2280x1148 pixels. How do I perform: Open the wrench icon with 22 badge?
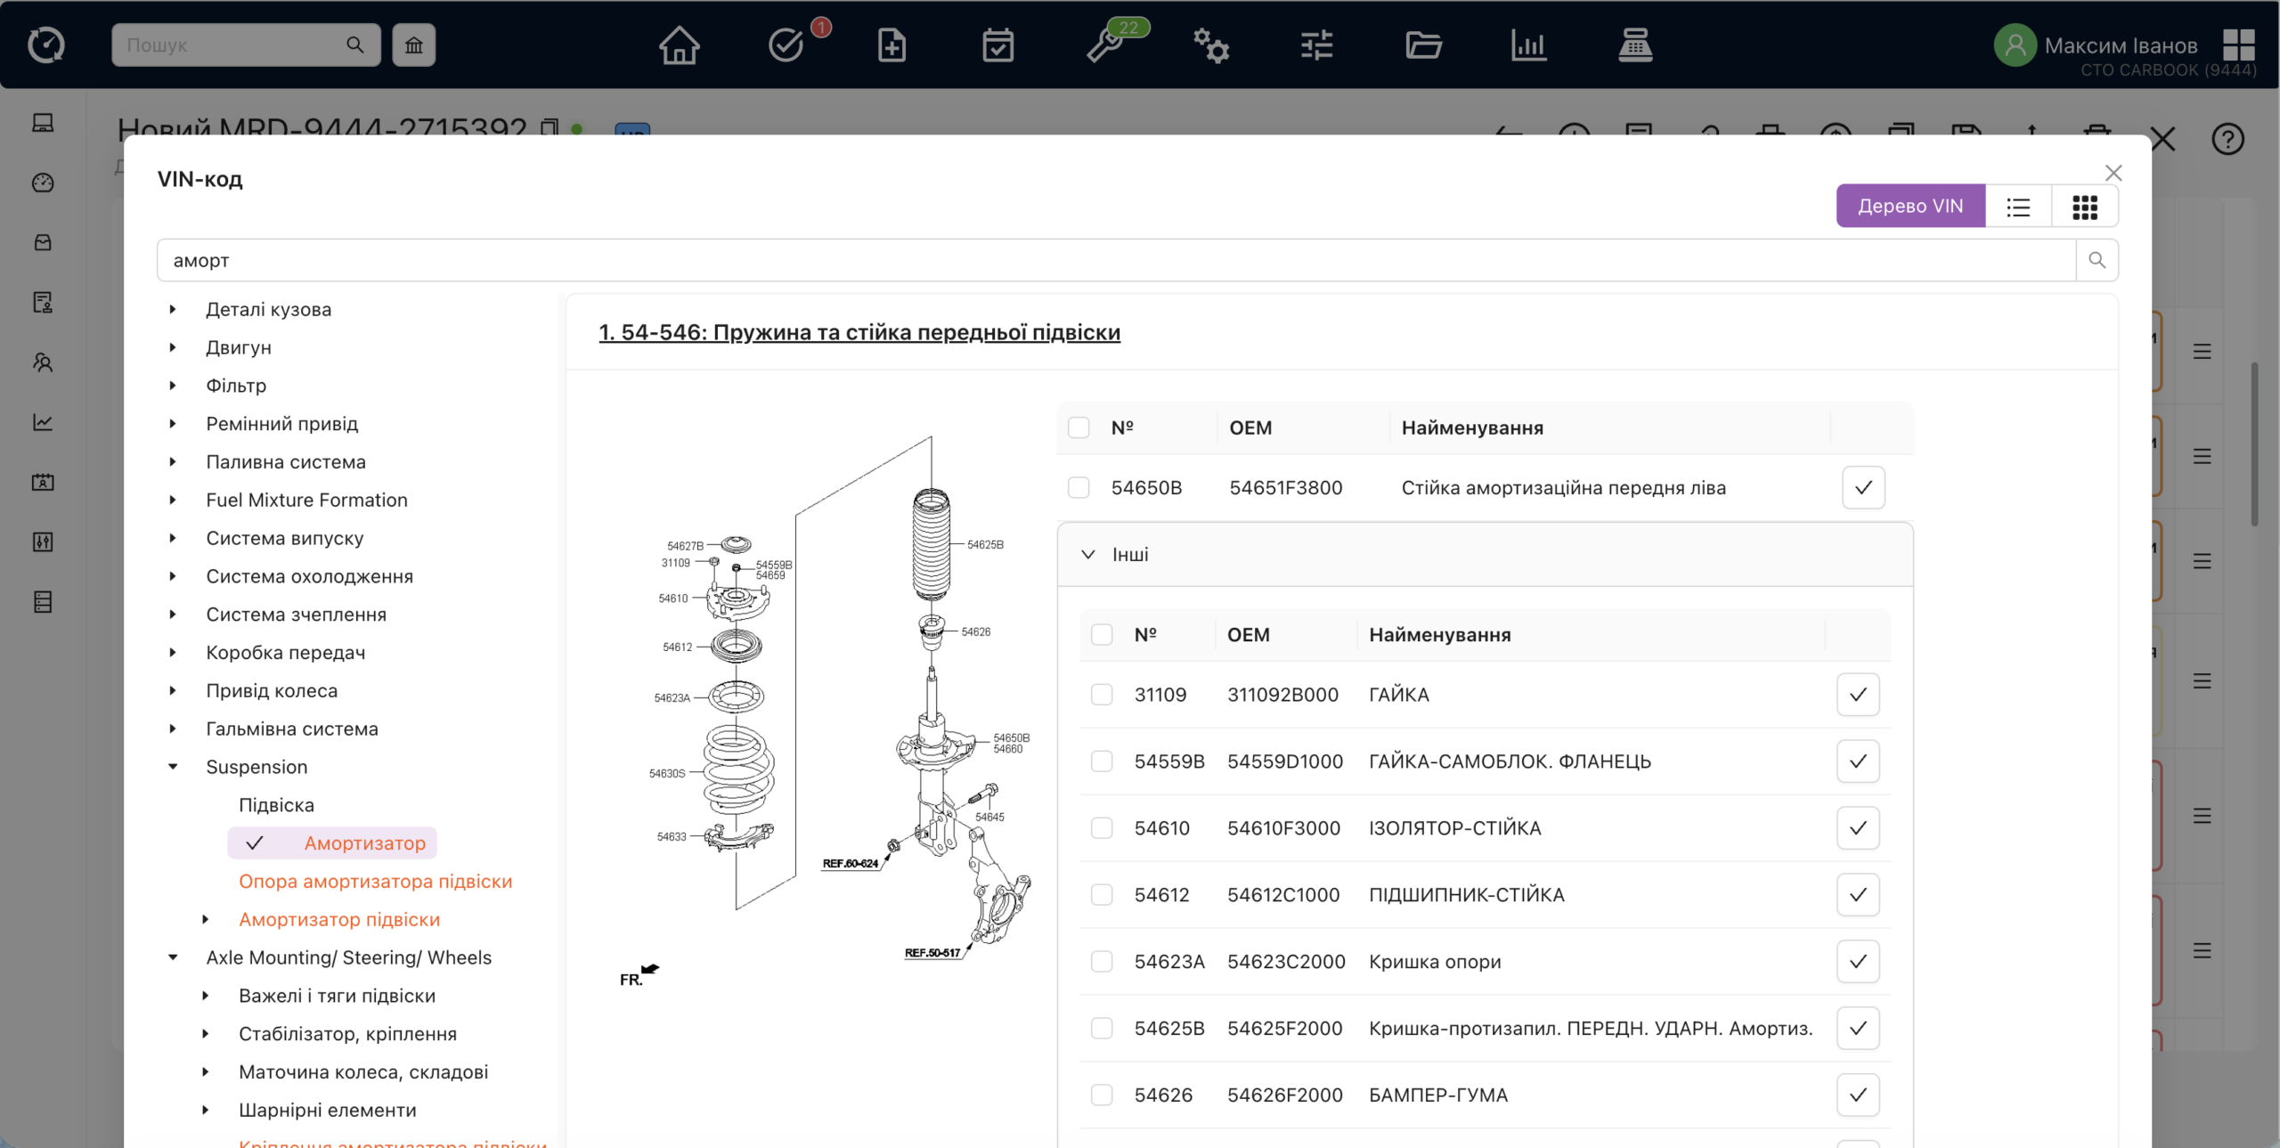(x=1105, y=45)
